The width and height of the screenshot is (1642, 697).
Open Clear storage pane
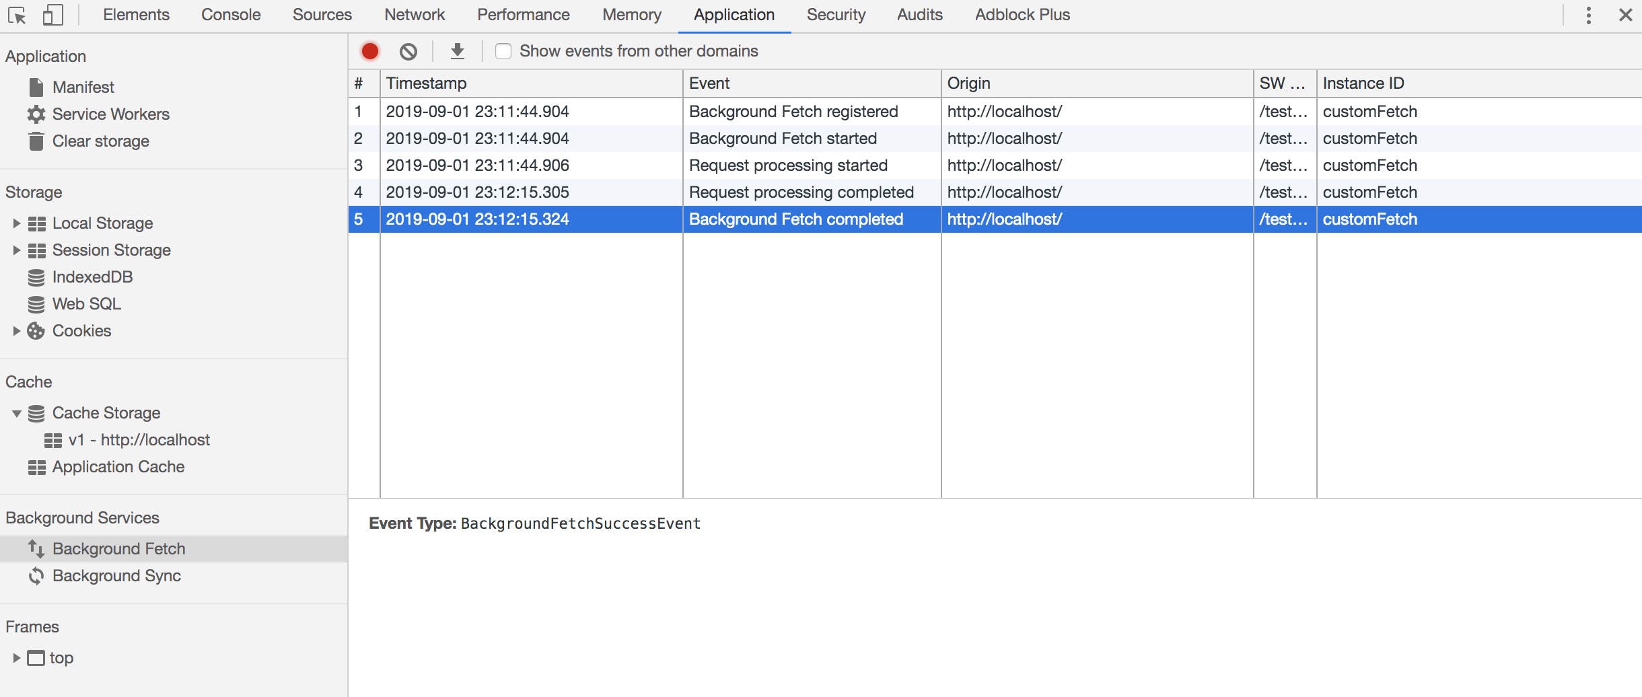point(101,141)
